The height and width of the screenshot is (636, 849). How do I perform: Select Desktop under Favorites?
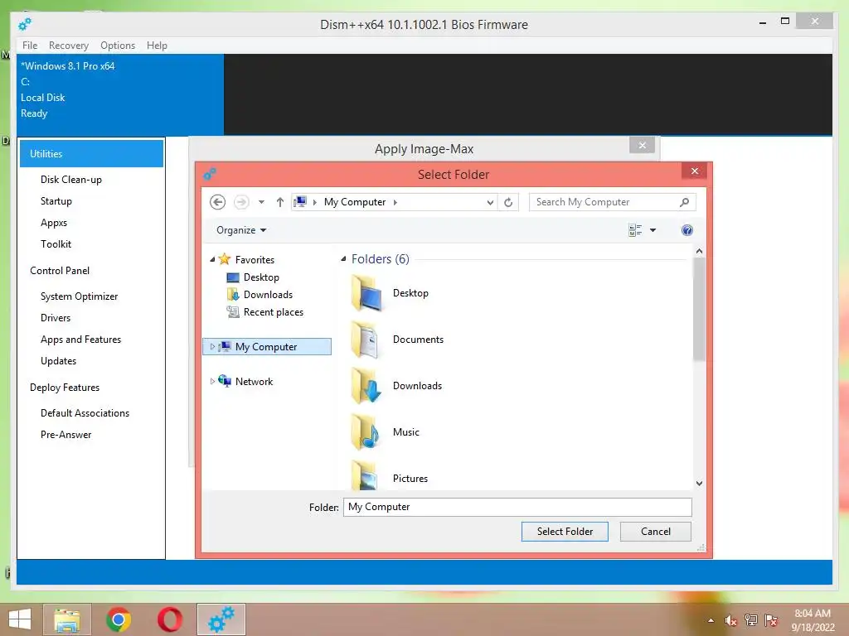click(261, 277)
